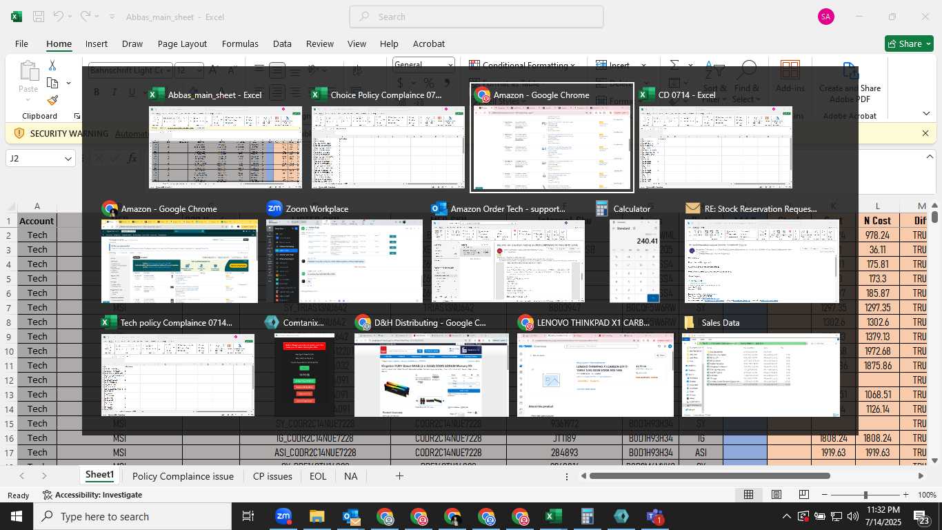The width and height of the screenshot is (942, 530).
Task: Open the EOL sheet tab
Action: pyautogui.click(x=318, y=476)
